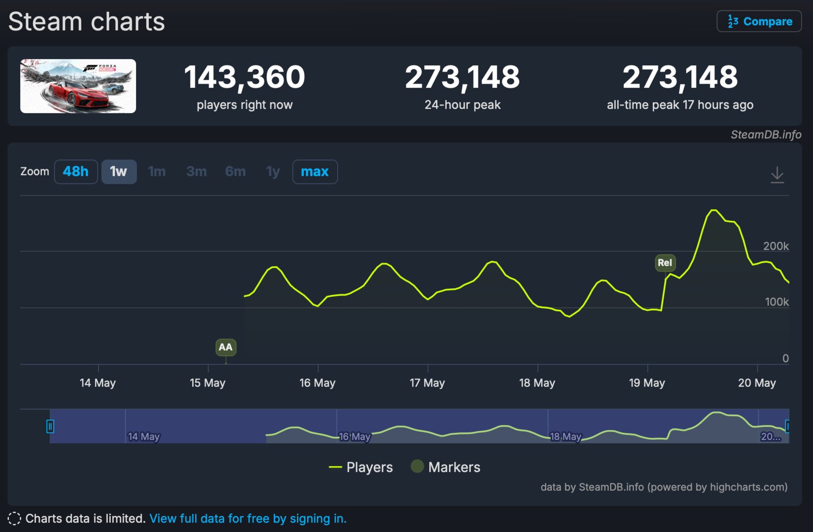Open the sign-in link for full data
This screenshot has width=813, height=532.
[x=248, y=518]
